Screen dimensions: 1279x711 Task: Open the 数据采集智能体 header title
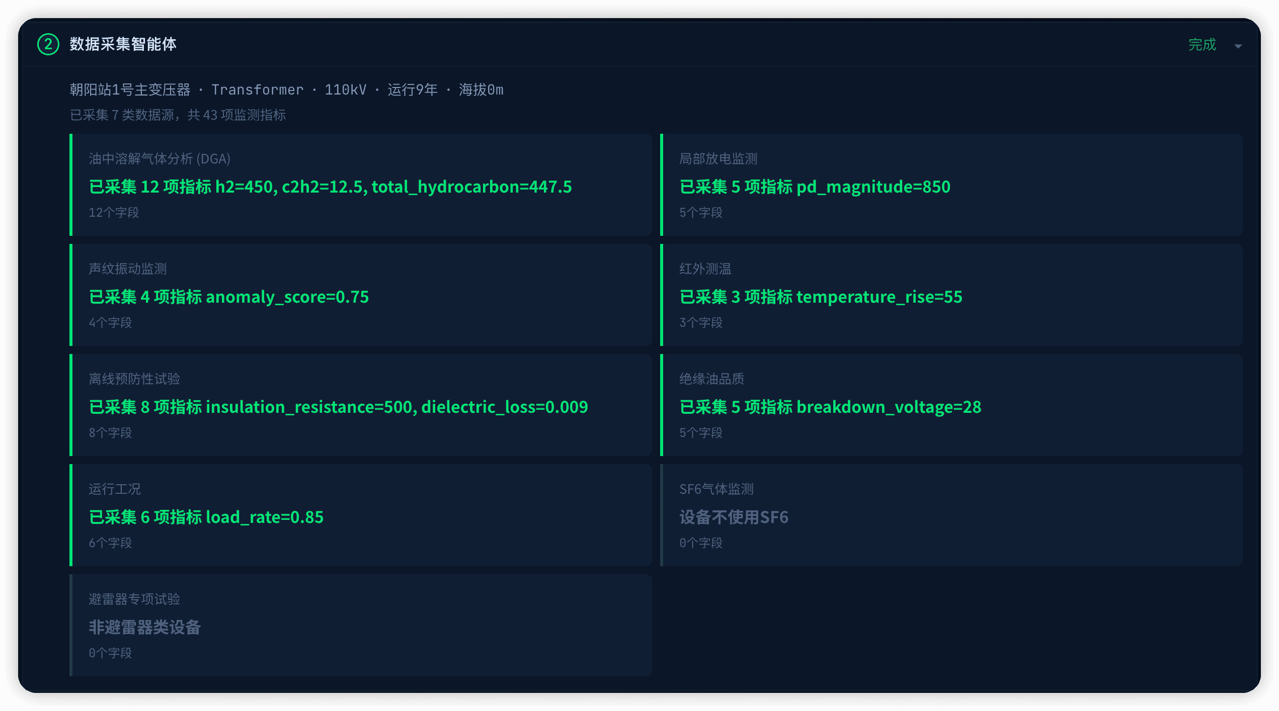click(123, 44)
